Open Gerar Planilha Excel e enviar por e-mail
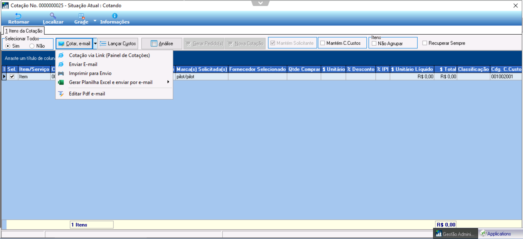 coord(114,82)
